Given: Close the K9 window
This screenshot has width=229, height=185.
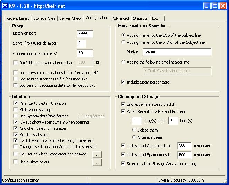Looking at the screenshot, I should click(223, 6).
